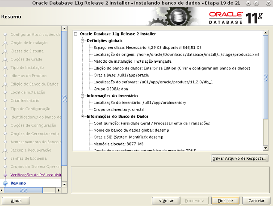Image resolution: width=273 pixels, height=206 pixels.
Task: Collapse the Definições globais node
Action: pyautogui.click(x=82, y=41)
